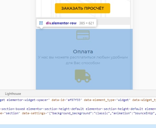Click data-element_type="widget" attribute
This screenshot has width=156, height=128.
tap(107, 100)
